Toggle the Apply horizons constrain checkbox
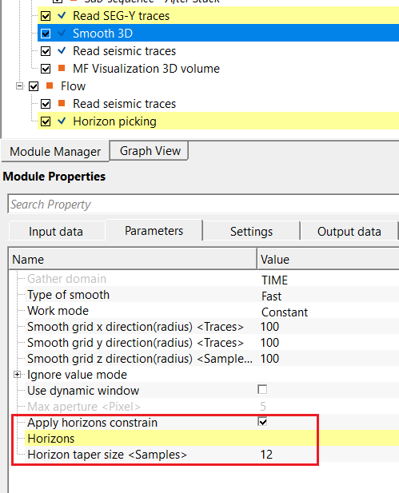This screenshot has width=399, height=493. coord(262,421)
